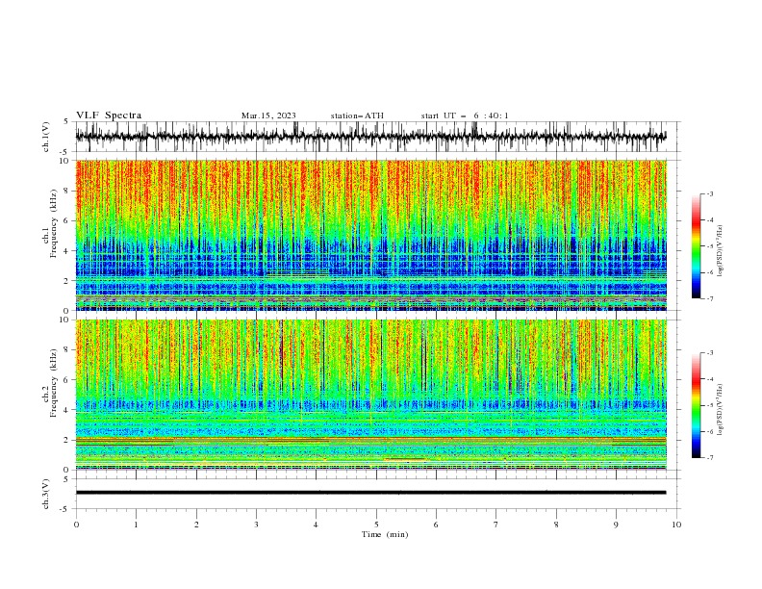Click the ch.2 frequency tick "10"

click(x=65, y=320)
